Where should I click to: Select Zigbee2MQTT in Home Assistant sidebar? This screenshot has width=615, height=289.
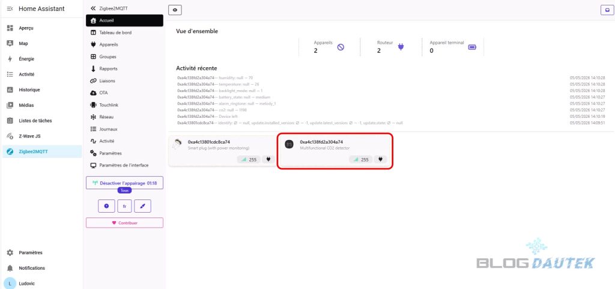(42, 151)
